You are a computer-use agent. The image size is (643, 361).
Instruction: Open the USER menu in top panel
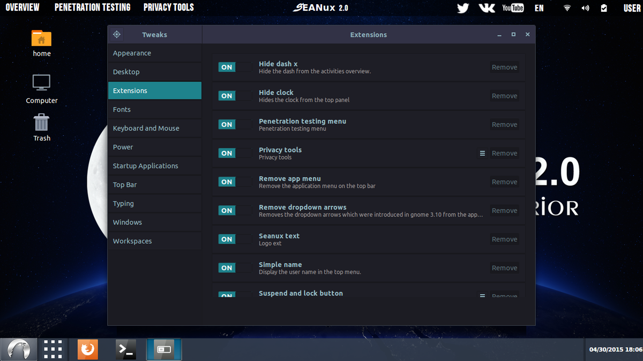click(632, 8)
